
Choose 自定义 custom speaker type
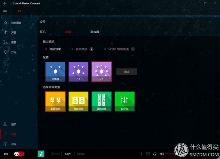click(x=125, y=102)
